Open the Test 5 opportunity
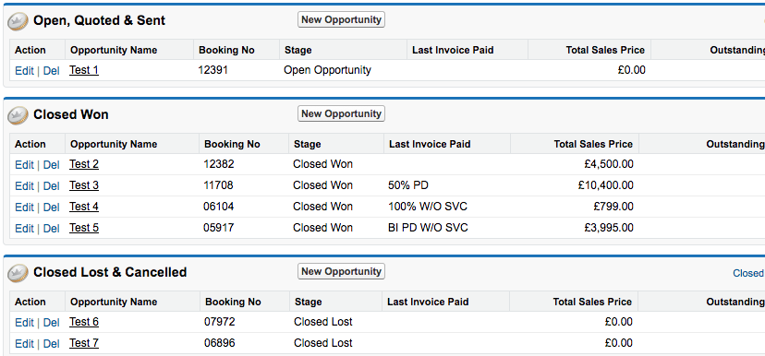Screen dimensions: 765x356 pos(84,228)
